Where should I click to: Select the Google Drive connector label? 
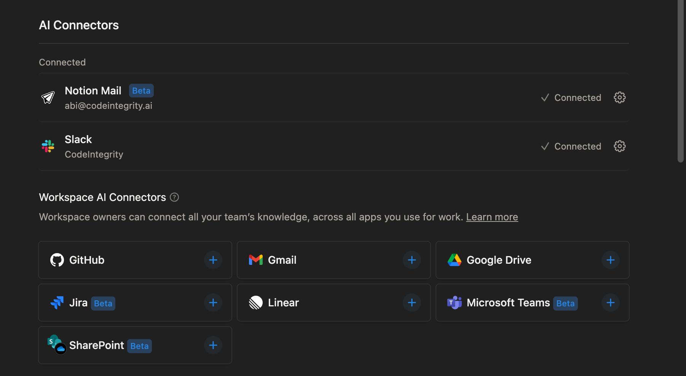pyautogui.click(x=499, y=260)
